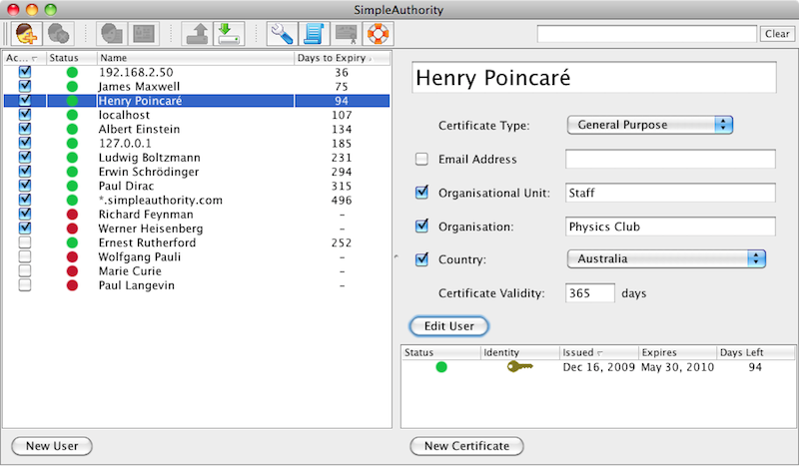The image size is (799, 466).
Task: Click the New Certificate button
Action: [466, 446]
